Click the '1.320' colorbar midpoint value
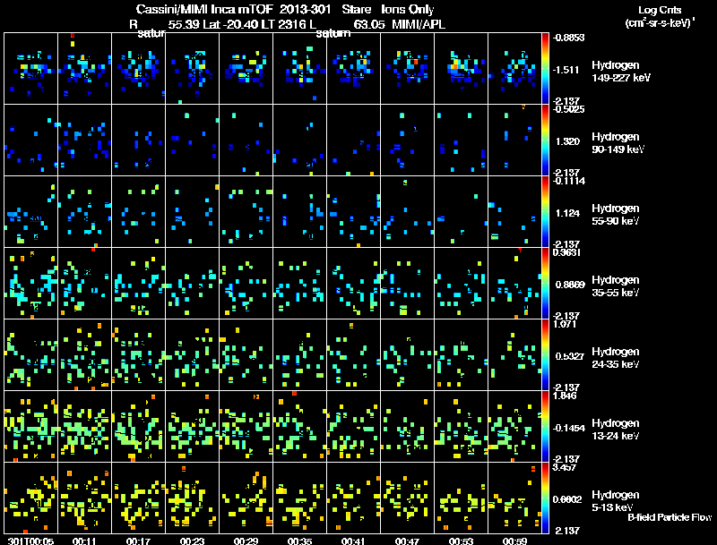Screen dimensions: 717x545 tap(567, 141)
